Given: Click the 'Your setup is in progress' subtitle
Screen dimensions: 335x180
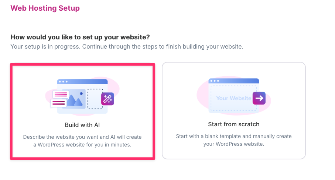Looking at the screenshot, I should (127, 47).
